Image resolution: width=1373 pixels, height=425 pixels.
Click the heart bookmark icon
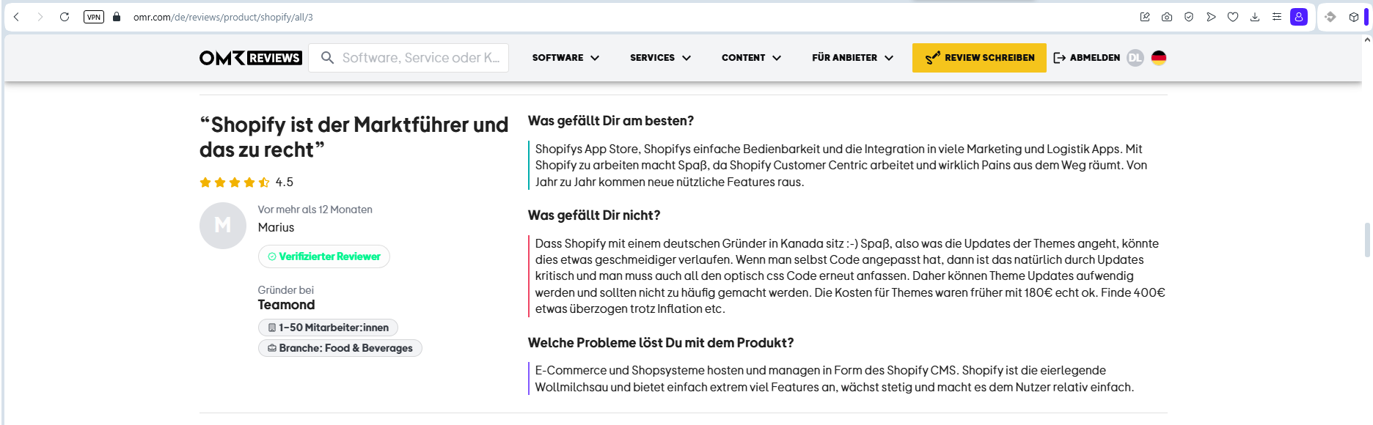click(1233, 17)
